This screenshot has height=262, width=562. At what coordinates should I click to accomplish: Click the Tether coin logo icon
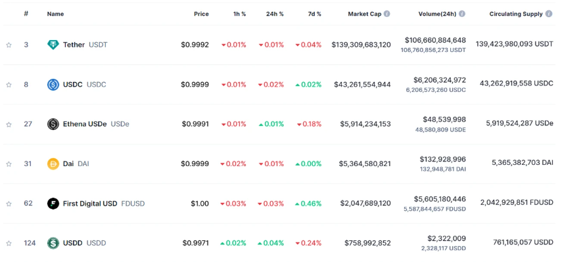[53, 45]
